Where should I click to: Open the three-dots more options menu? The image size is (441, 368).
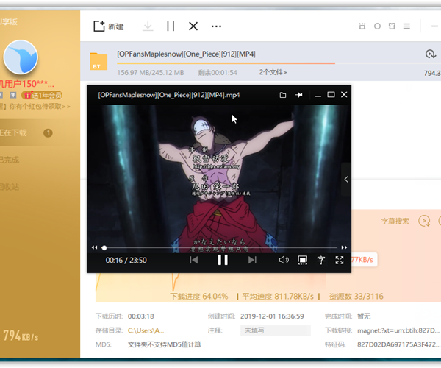pyautogui.click(x=216, y=26)
